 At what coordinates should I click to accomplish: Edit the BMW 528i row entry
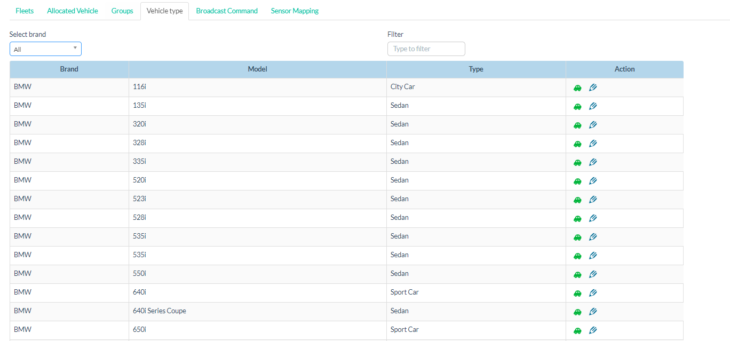pos(592,218)
